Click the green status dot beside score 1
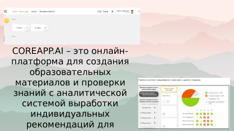This screenshot has height=131, width=234. [141, 113]
